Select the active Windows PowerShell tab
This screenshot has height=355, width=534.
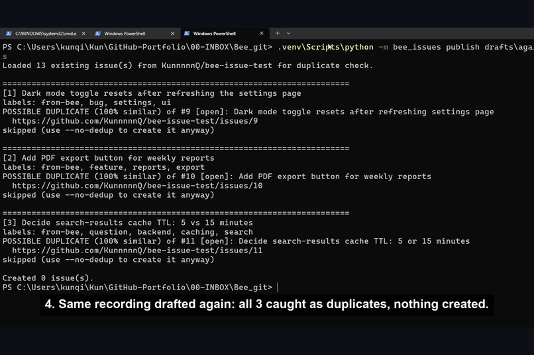coord(224,33)
